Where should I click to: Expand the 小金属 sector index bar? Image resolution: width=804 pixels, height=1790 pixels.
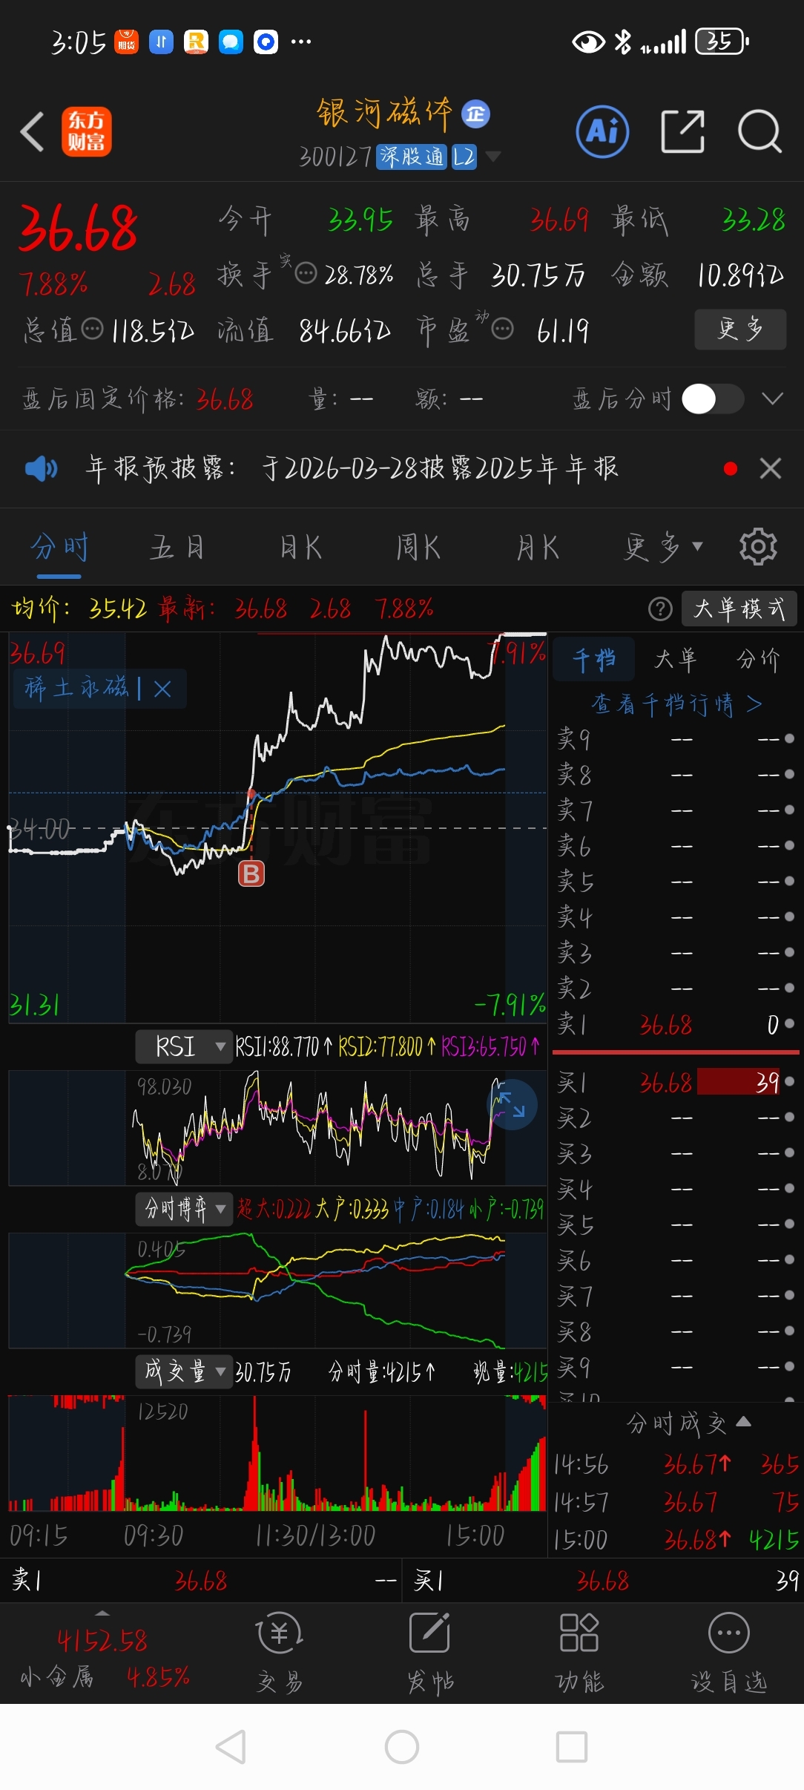pyautogui.click(x=103, y=1613)
